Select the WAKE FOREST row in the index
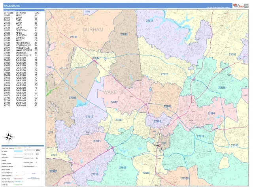Viewport: 253px width, 190px height. click(21, 50)
